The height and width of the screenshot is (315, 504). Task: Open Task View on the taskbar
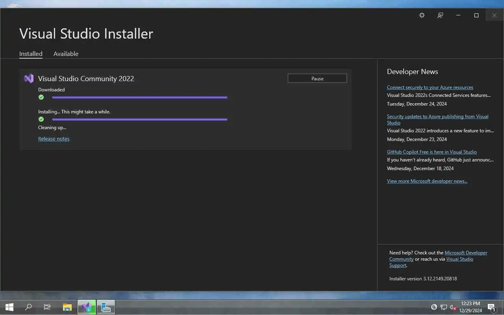(x=47, y=307)
